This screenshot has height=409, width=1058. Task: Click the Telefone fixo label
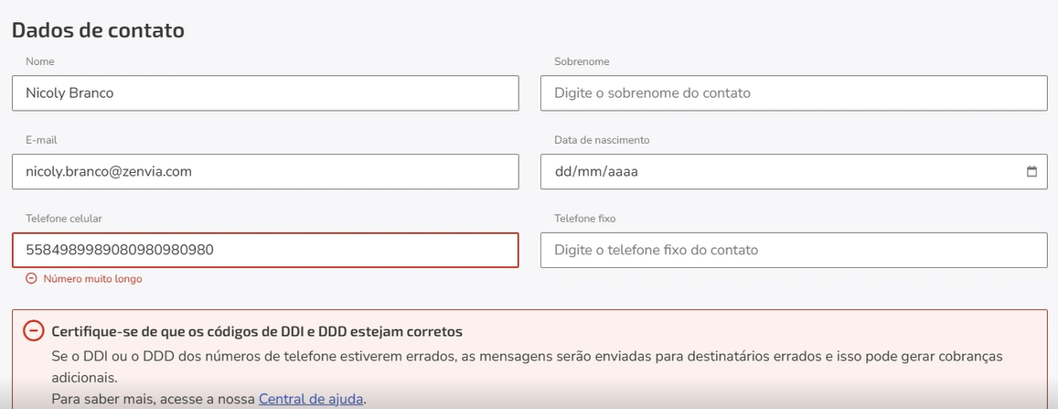coord(585,219)
